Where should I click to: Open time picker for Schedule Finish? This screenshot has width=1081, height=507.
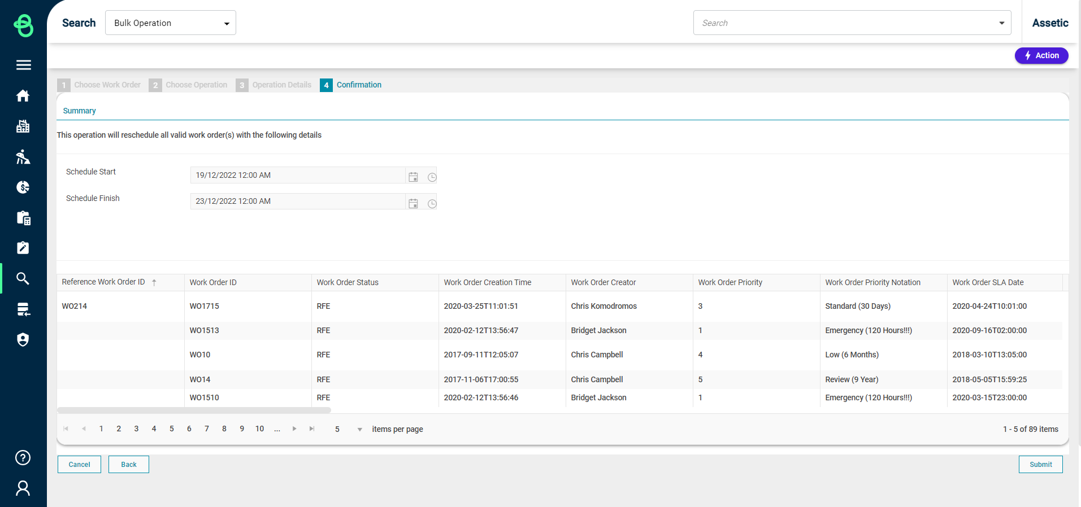coord(432,203)
